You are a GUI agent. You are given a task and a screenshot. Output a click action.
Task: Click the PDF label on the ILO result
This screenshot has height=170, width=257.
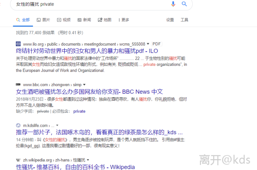(x=156, y=44)
